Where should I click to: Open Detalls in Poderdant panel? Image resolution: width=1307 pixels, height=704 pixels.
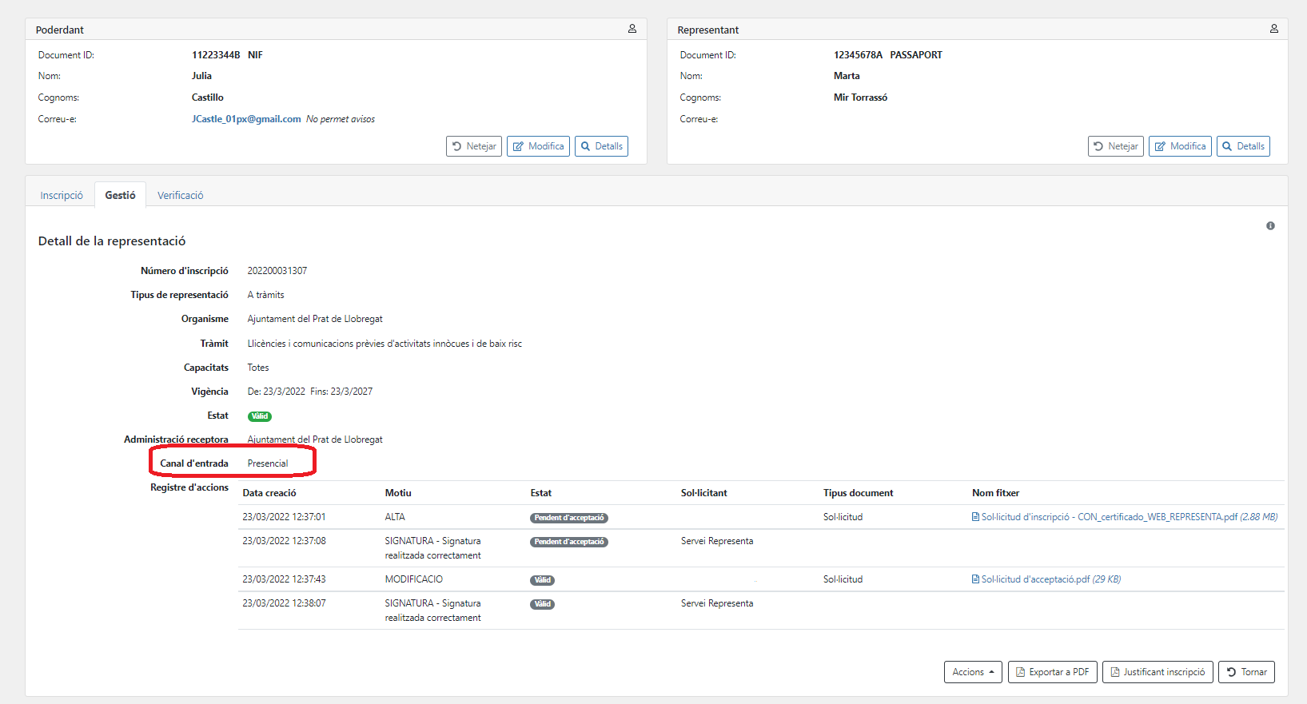click(x=601, y=146)
